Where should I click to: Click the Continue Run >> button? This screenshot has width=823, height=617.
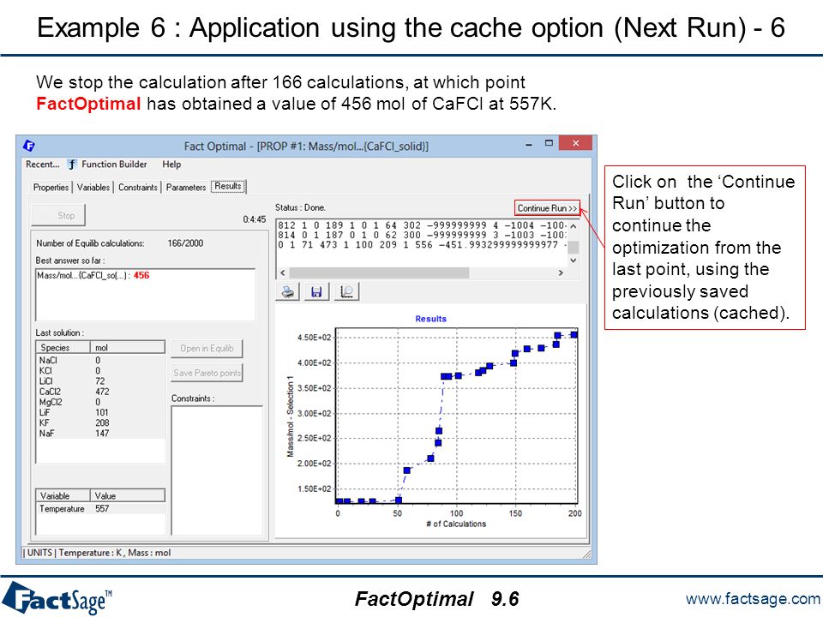[547, 208]
